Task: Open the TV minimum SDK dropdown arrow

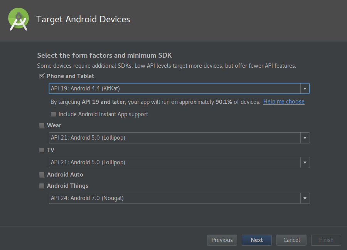Action: coord(305,163)
